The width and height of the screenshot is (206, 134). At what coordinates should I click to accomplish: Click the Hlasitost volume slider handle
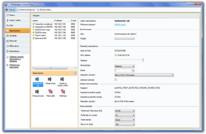tap(143, 60)
